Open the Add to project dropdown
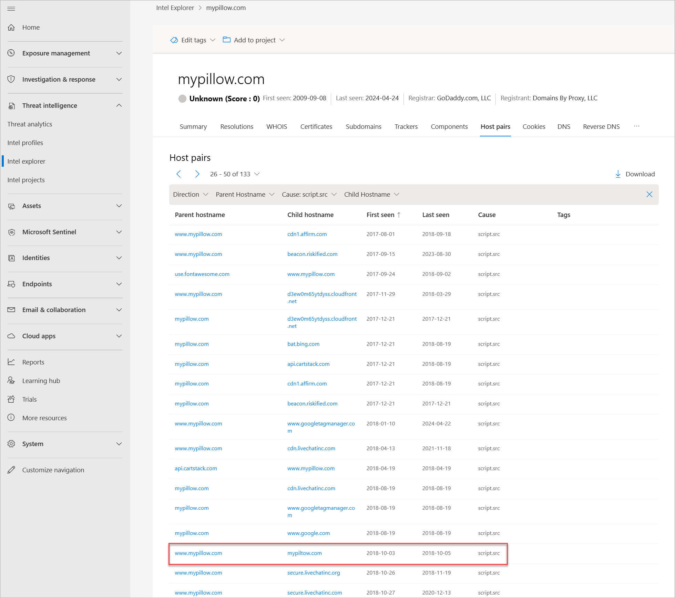 pyautogui.click(x=254, y=40)
